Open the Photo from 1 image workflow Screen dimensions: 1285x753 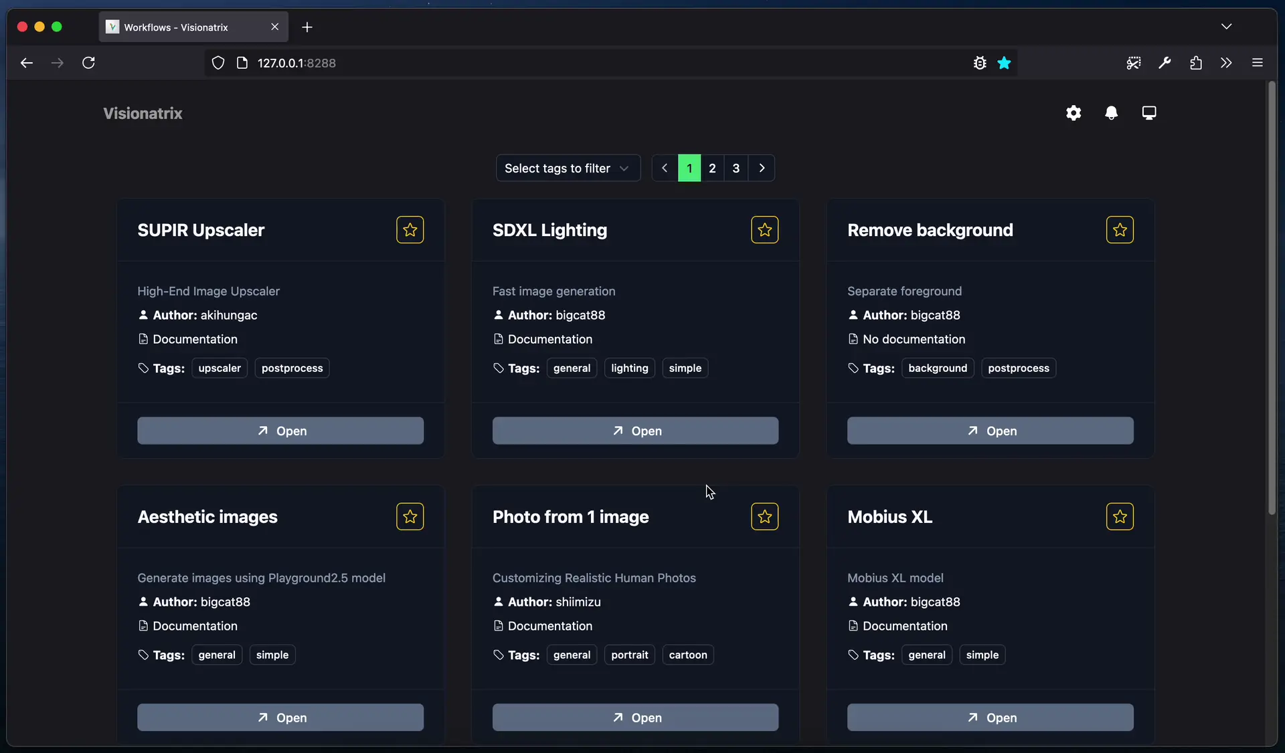pos(634,717)
